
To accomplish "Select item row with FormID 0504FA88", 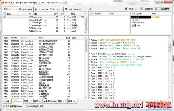I will pyautogui.click(x=43, y=66).
